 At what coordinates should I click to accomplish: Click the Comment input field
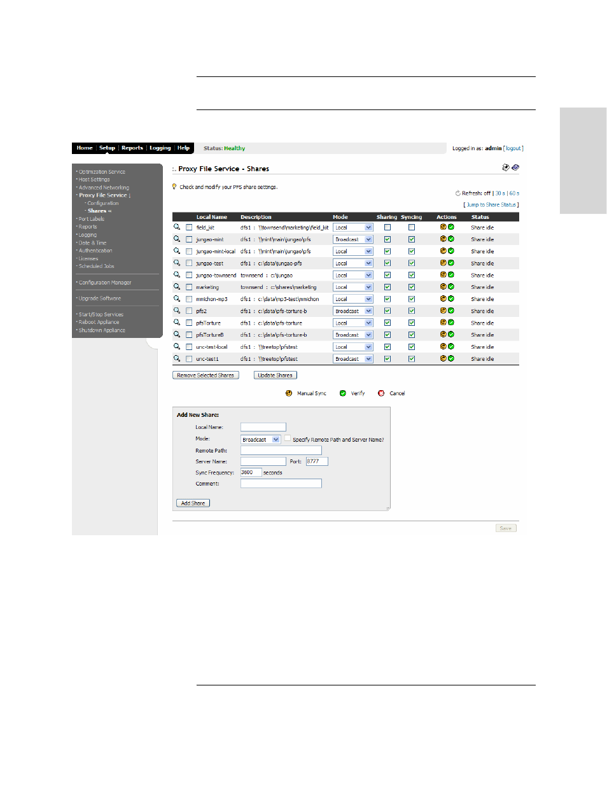coord(281,484)
